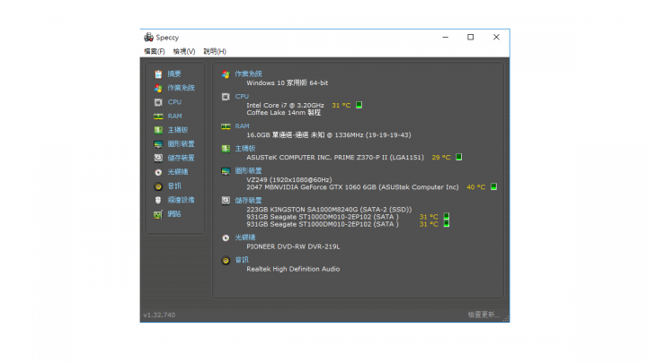The width and height of the screenshot is (647, 363).
Task: Click motherboard icon in summary panel
Action: click(x=226, y=149)
